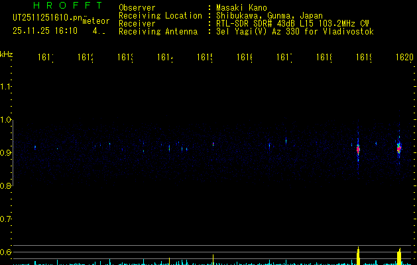Viewport: 417px width, 265px height.
Task: Click the 0.8 frequency axis label
Action: pyautogui.click(x=5, y=186)
